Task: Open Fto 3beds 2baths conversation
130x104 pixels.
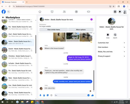Action: click(x=17, y=28)
